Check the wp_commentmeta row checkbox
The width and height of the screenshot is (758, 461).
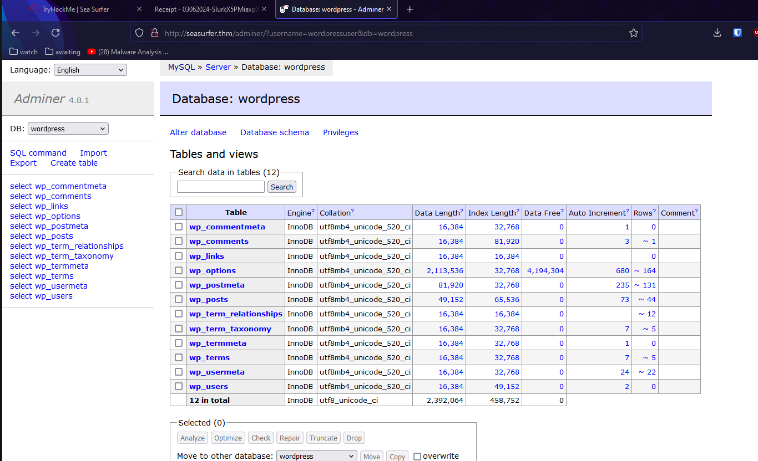pos(179,227)
